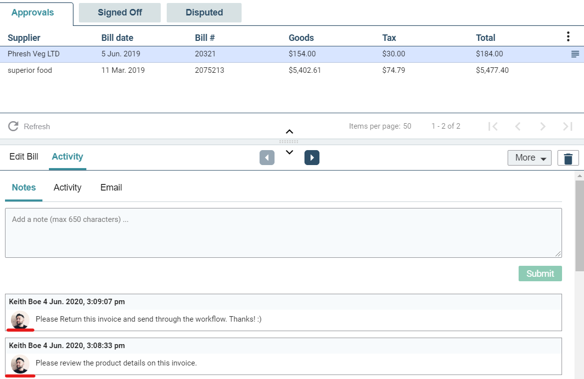584x379 pixels.
Task: Click the Add a note text area
Action: tap(284, 233)
